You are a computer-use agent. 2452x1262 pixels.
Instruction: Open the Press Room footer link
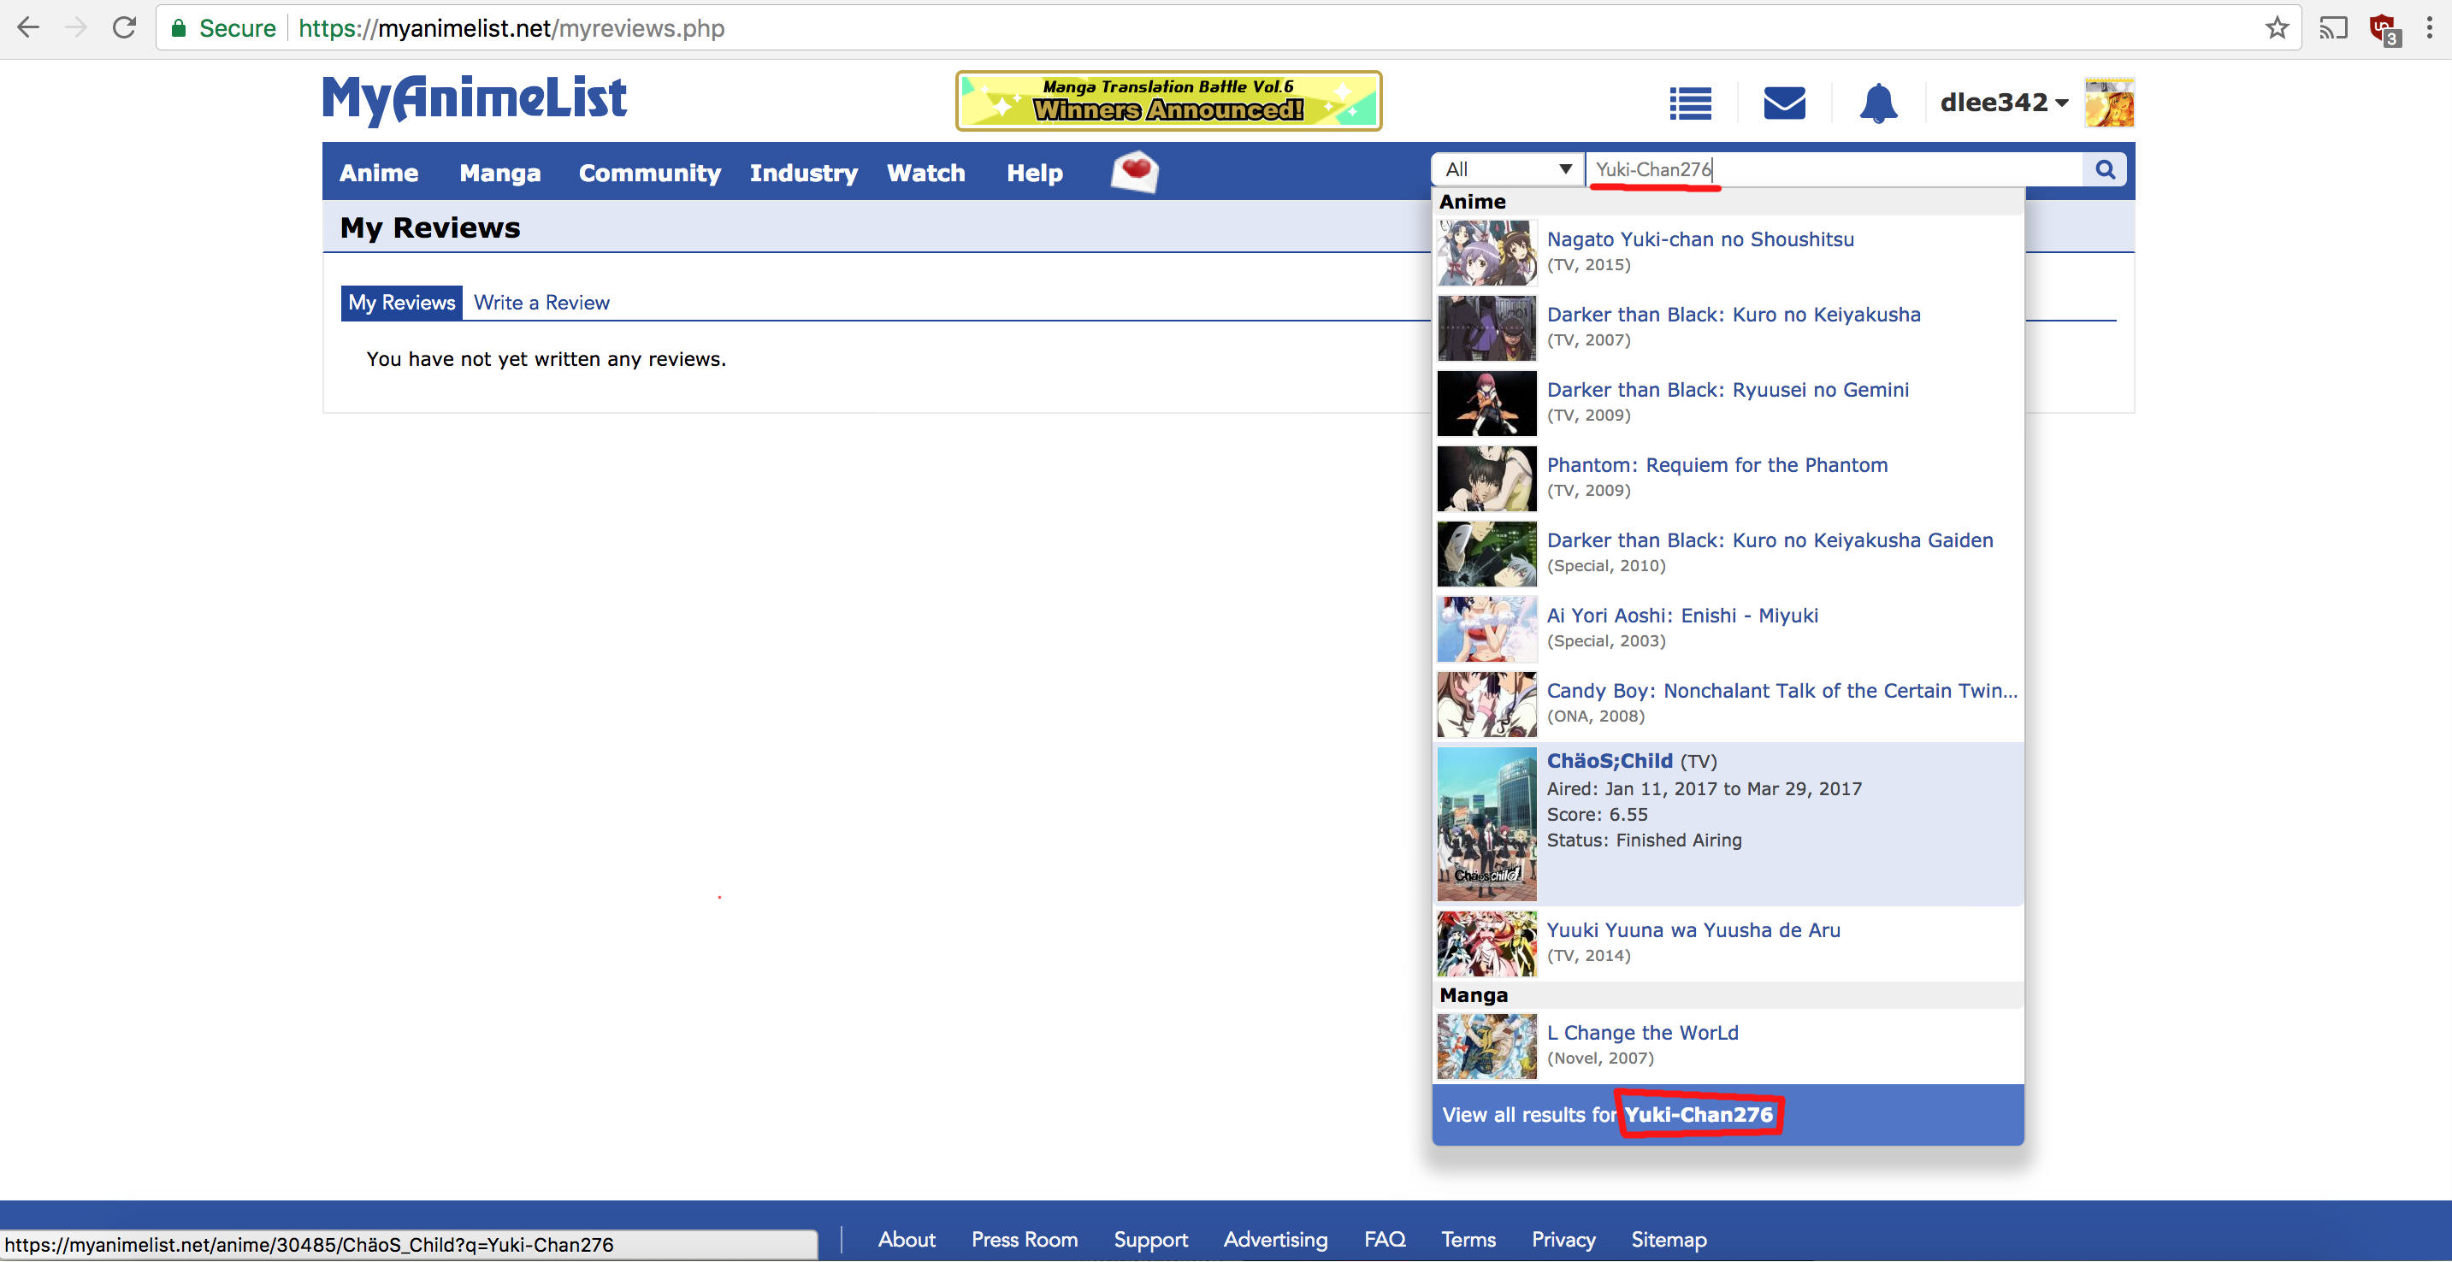click(1025, 1239)
